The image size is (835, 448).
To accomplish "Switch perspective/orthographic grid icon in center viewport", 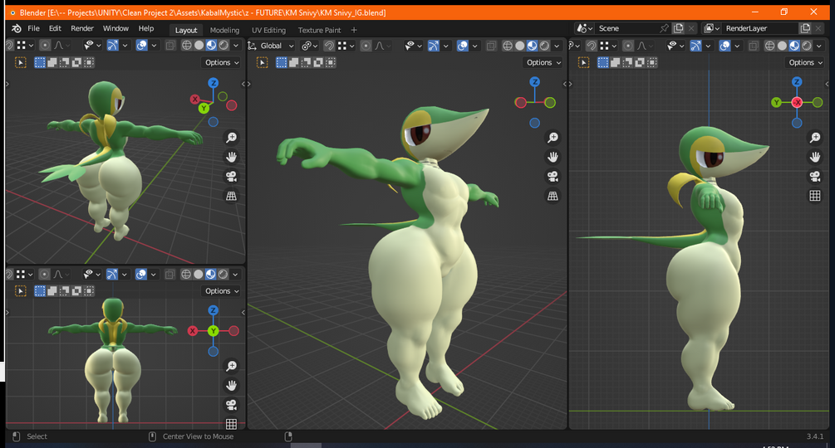I will coord(553,196).
